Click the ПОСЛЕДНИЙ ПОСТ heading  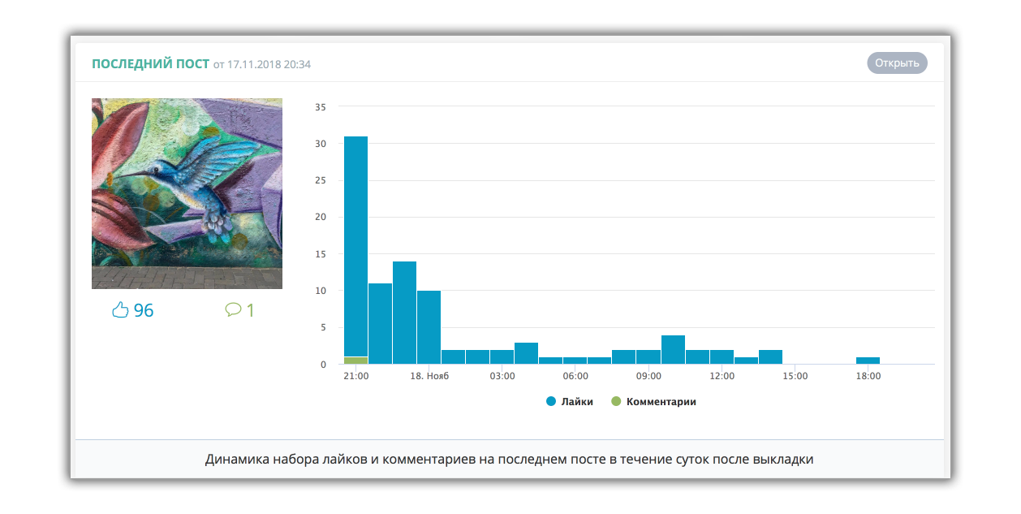(x=150, y=63)
